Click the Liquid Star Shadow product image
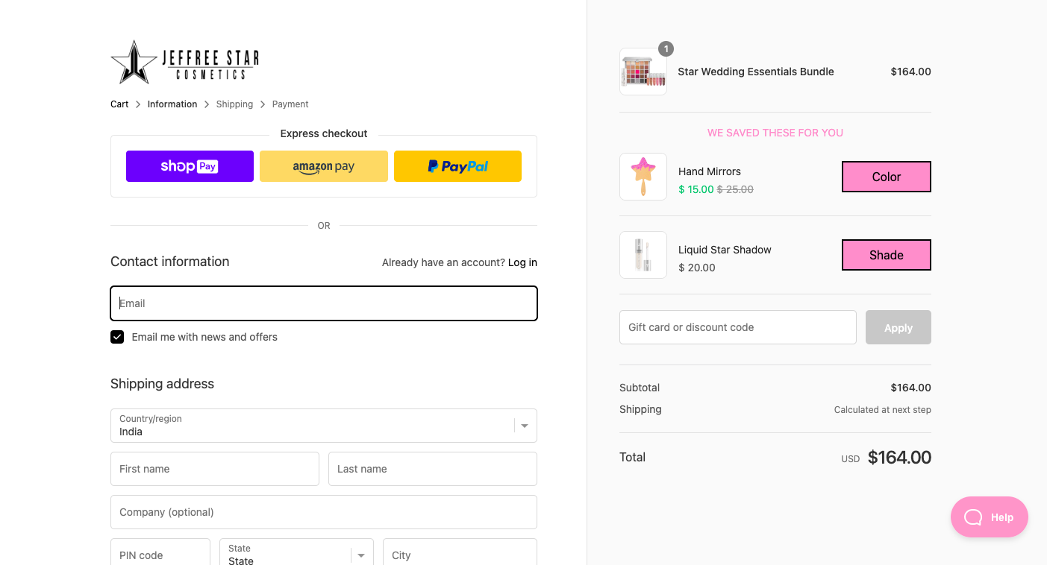This screenshot has height=565, width=1047. point(643,255)
